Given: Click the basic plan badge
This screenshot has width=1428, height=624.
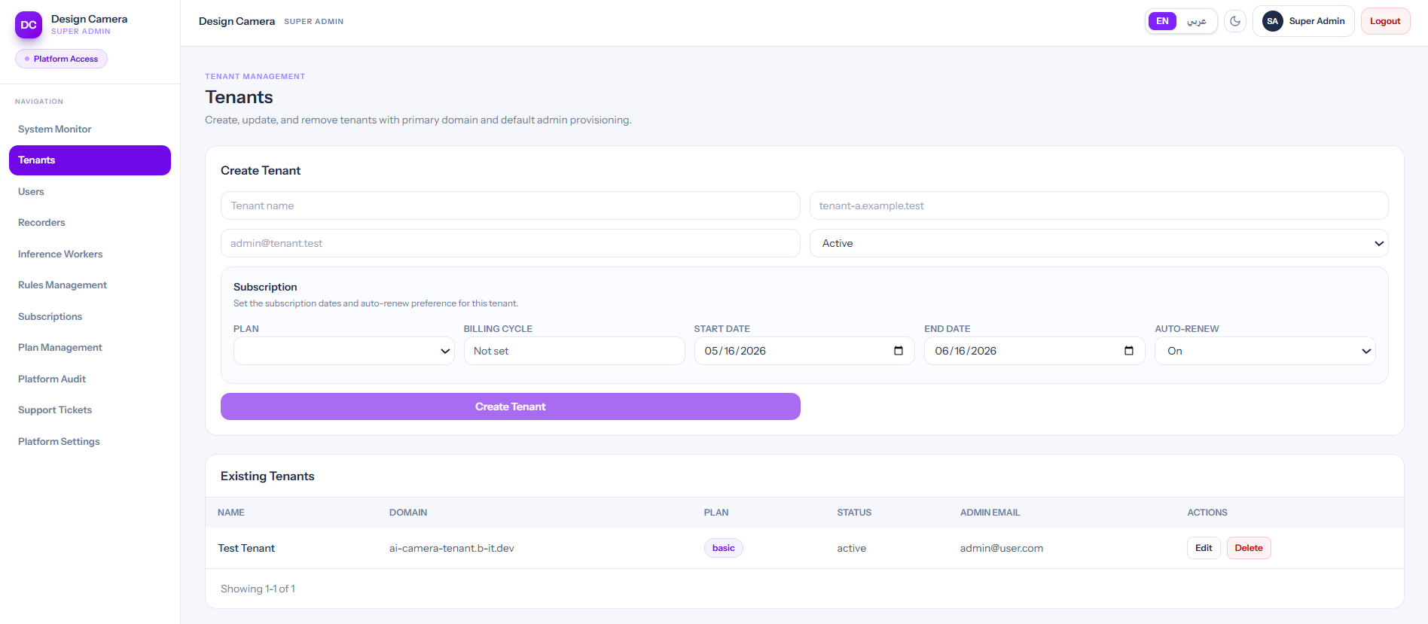Looking at the screenshot, I should 723,548.
